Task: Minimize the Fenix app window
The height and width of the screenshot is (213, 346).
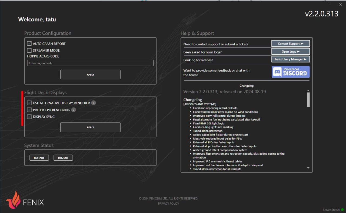Action: (329, 4)
